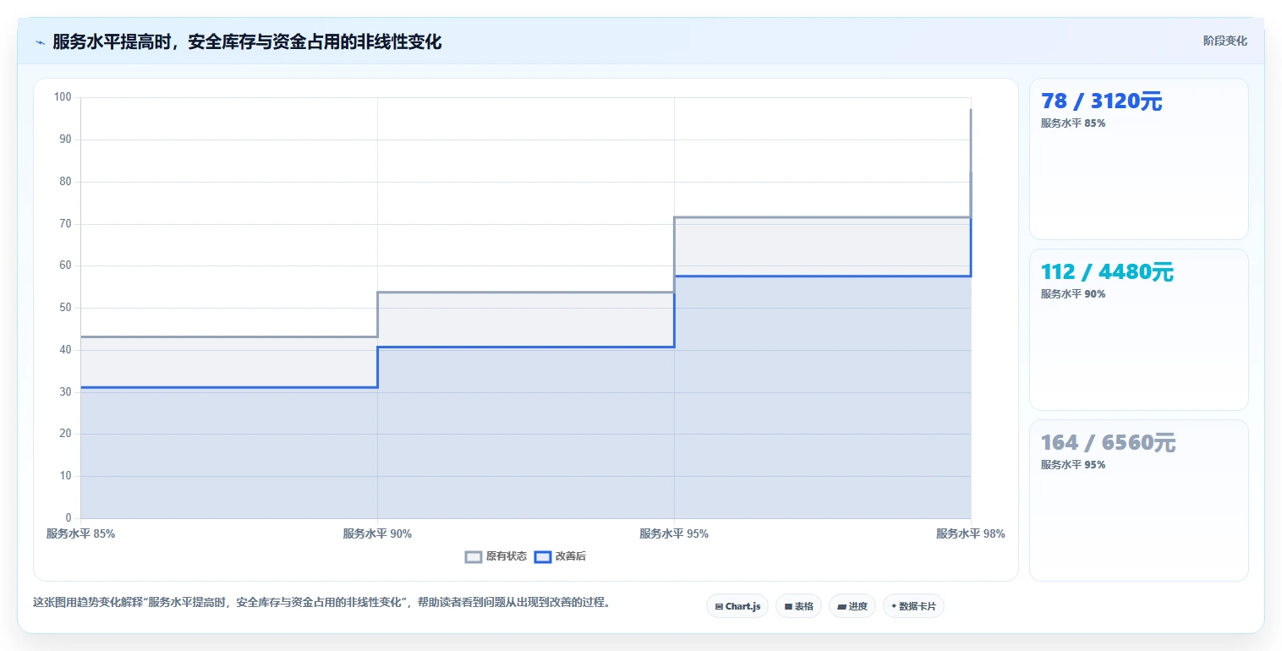Click the 服务水平 95% card caption
Image resolution: width=1282 pixels, height=651 pixels.
click(x=1073, y=465)
